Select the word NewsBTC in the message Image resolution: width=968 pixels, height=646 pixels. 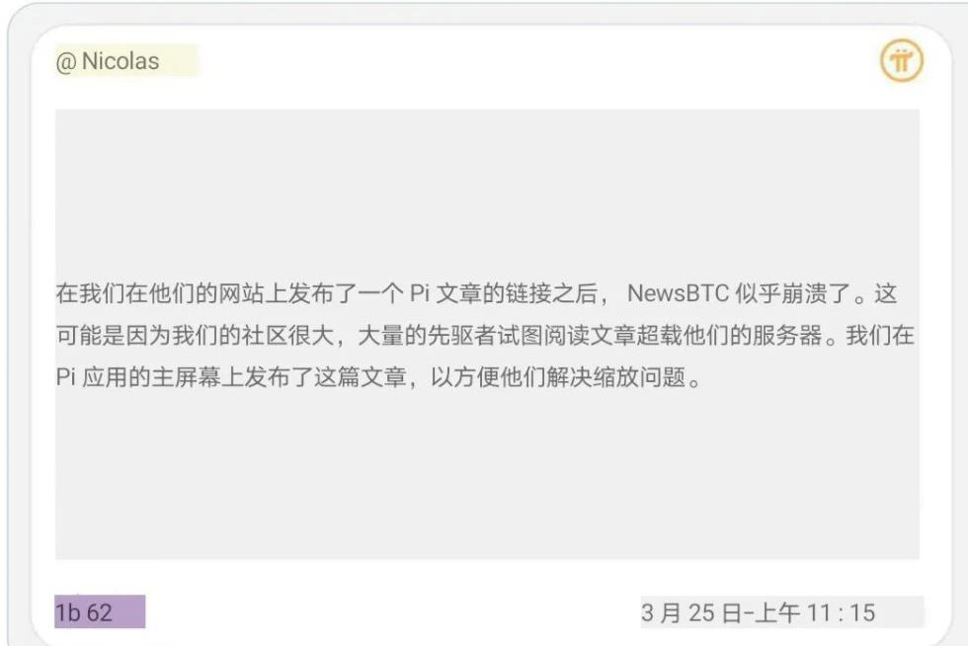coord(678,293)
